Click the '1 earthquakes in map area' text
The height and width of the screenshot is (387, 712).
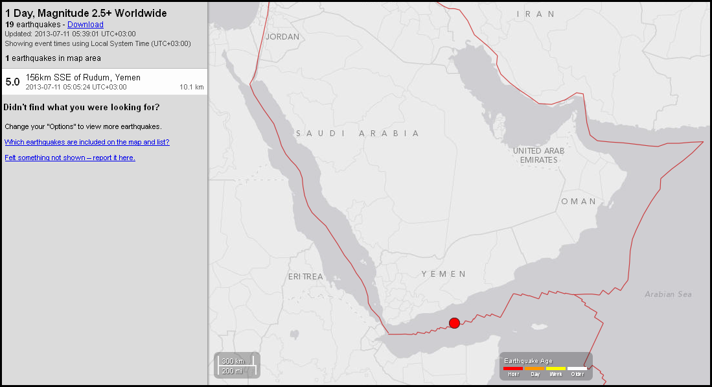pos(53,58)
